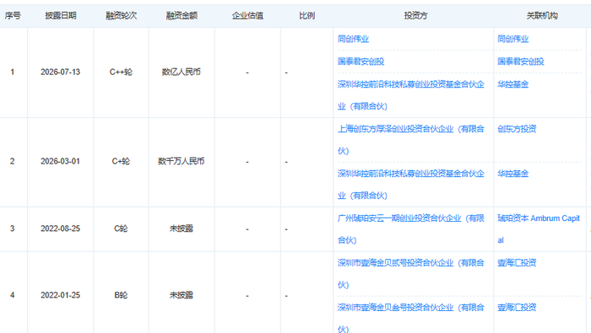
Task: Click 国泰君安创投 under the 投资方 column
Action: pos(361,62)
